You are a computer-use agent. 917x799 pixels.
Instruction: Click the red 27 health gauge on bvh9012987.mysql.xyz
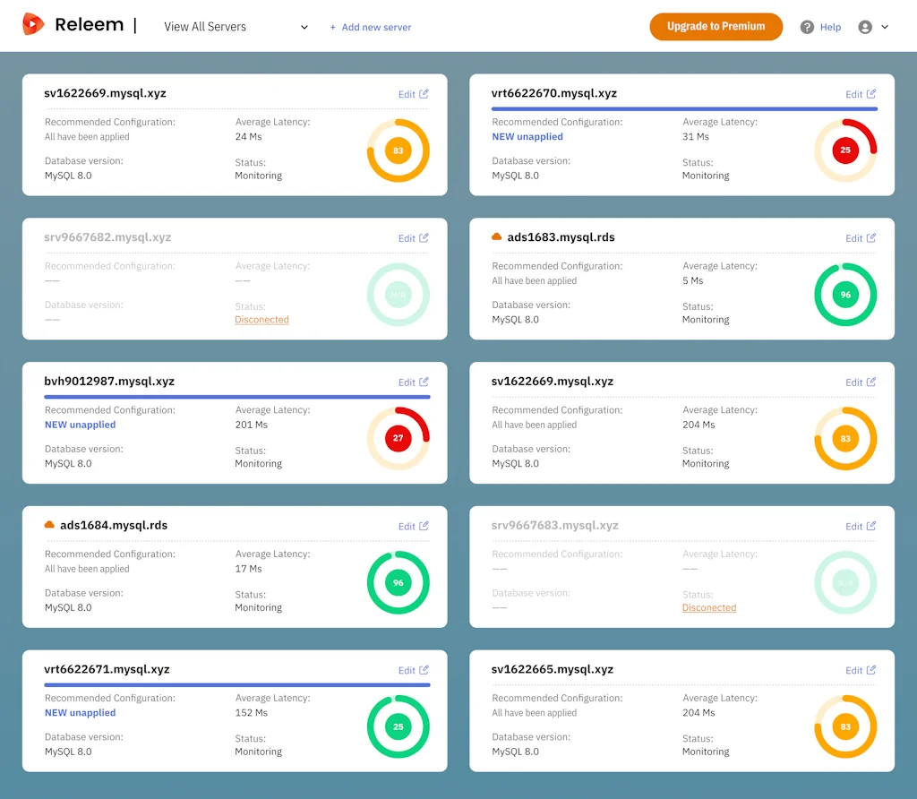tap(398, 438)
